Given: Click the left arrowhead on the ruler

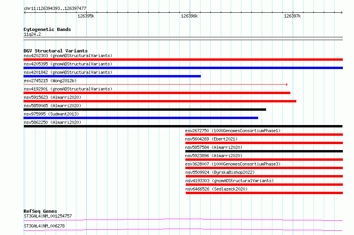Looking at the screenshot, I should [25, 12].
